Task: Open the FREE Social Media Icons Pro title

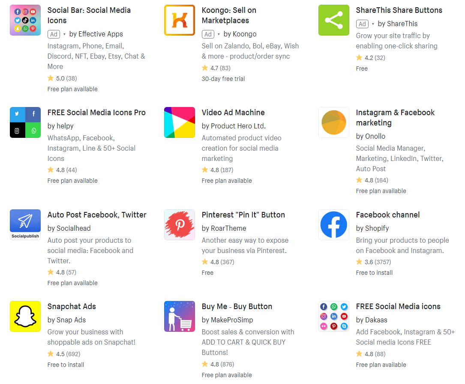Action: pyautogui.click(x=96, y=113)
